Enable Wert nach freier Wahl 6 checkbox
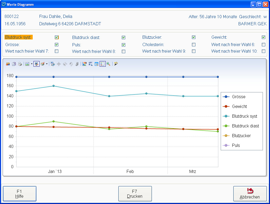 [x=263, y=45]
